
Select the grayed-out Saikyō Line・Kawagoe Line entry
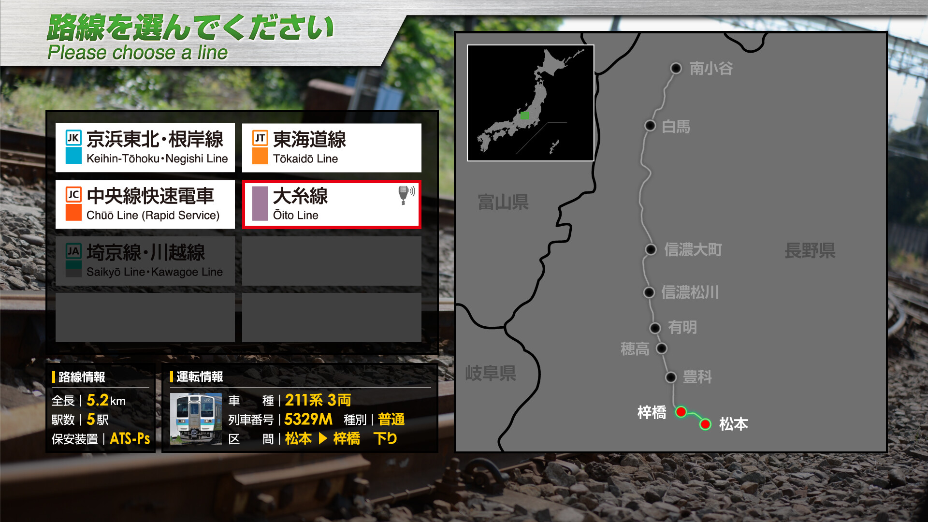(145, 261)
